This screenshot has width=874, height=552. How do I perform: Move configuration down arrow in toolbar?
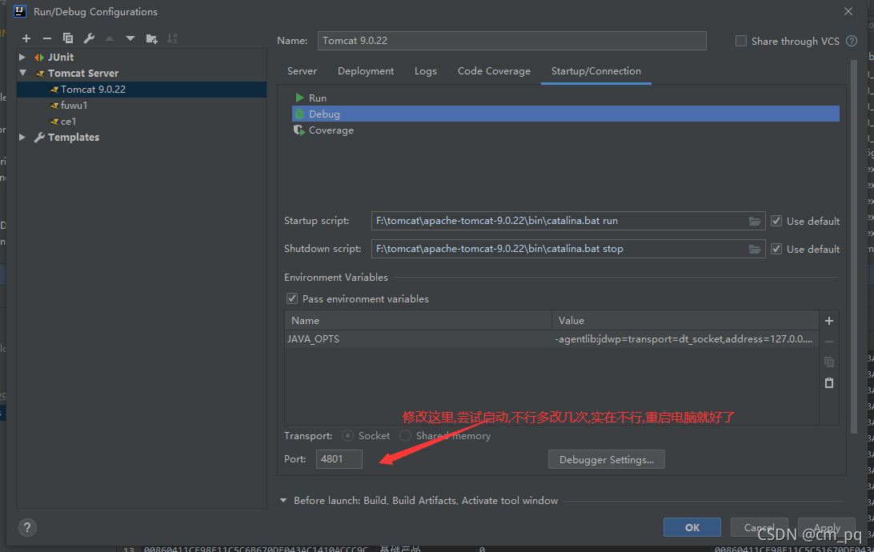tap(130, 38)
